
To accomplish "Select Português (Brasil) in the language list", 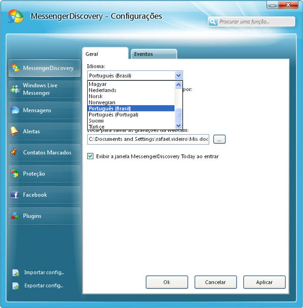I will [x=131, y=108].
